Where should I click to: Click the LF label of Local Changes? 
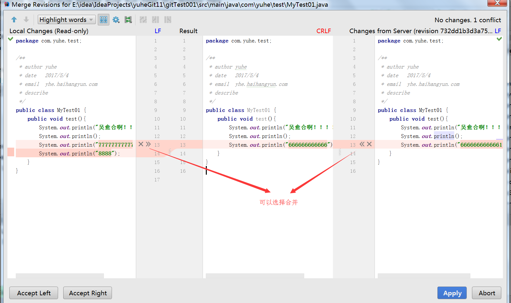point(158,31)
